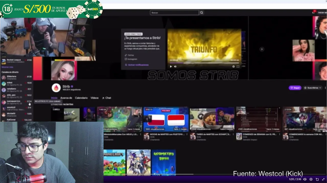The width and height of the screenshot is (327, 183).
Task: Open channel more-options dots beside Suscribirse
Action: coord(325,88)
